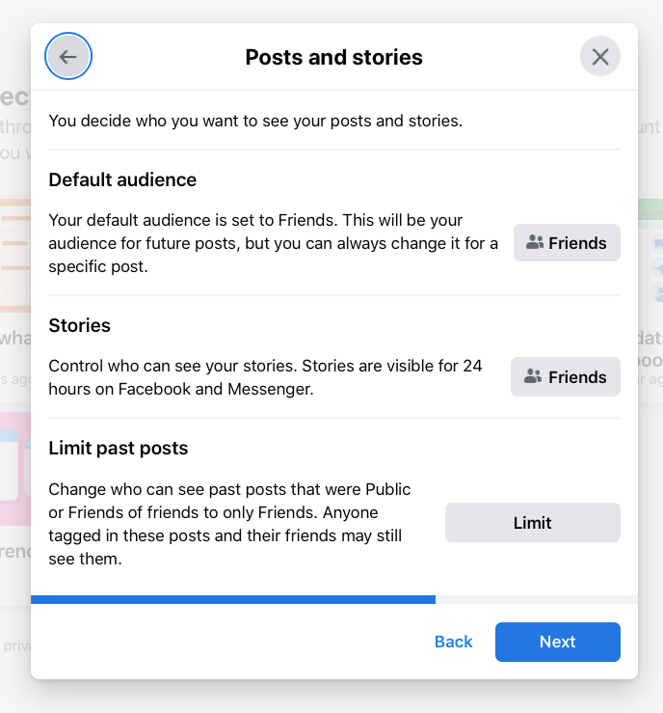Click the 'You decide who you want' intro text
Viewport: 663px width, 713px height.
[255, 122]
